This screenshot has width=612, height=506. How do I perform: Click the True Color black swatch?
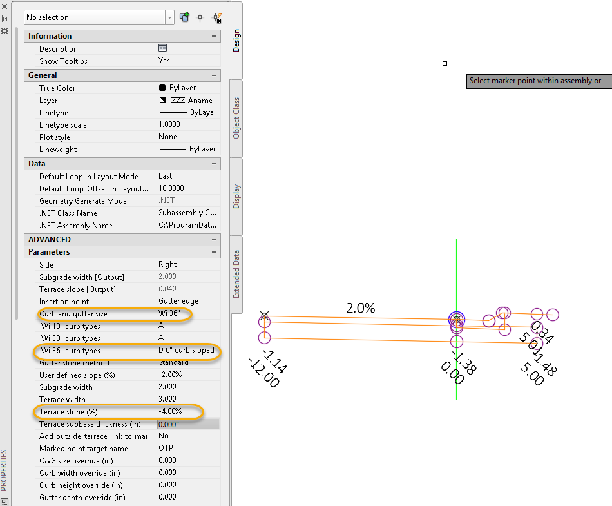(x=162, y=88)
